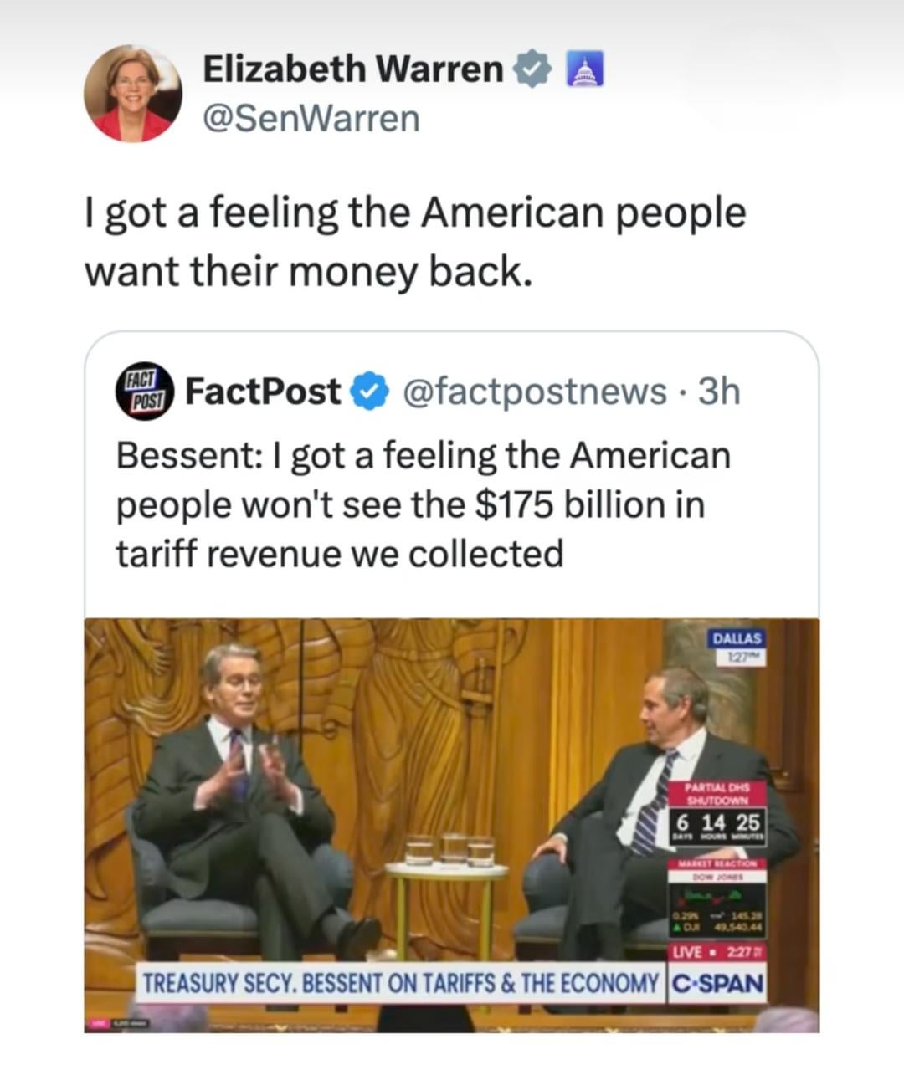Open the quoted Bessent tariff revenue text
Viewport: 904px width, 1070px height.
[423, 505]
